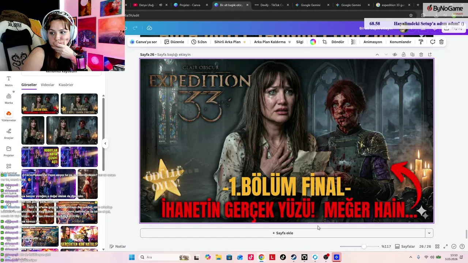468x263 pixels.
Task: Toggle page 26 visibility eye icon
Action: (395, 54)
